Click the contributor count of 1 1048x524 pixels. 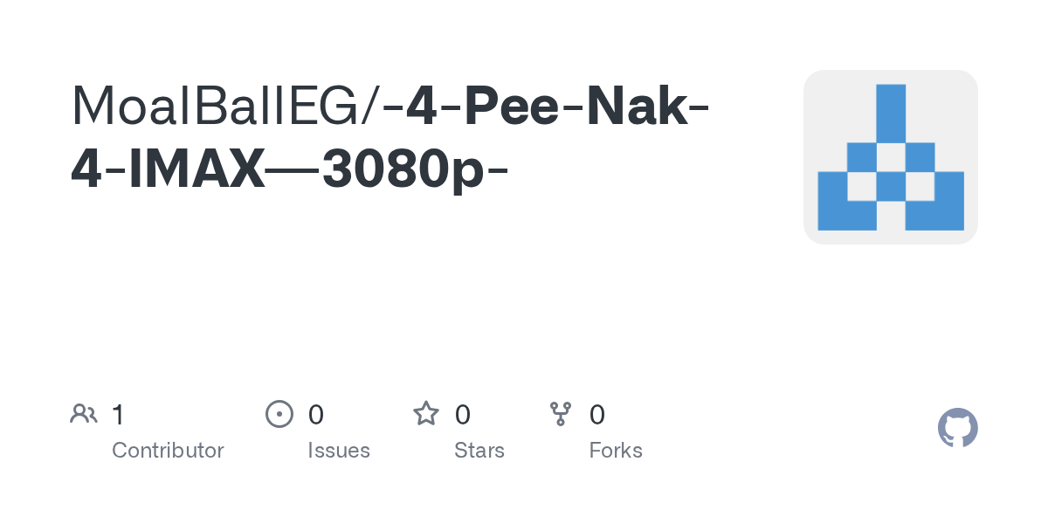[x=119, y=415]
